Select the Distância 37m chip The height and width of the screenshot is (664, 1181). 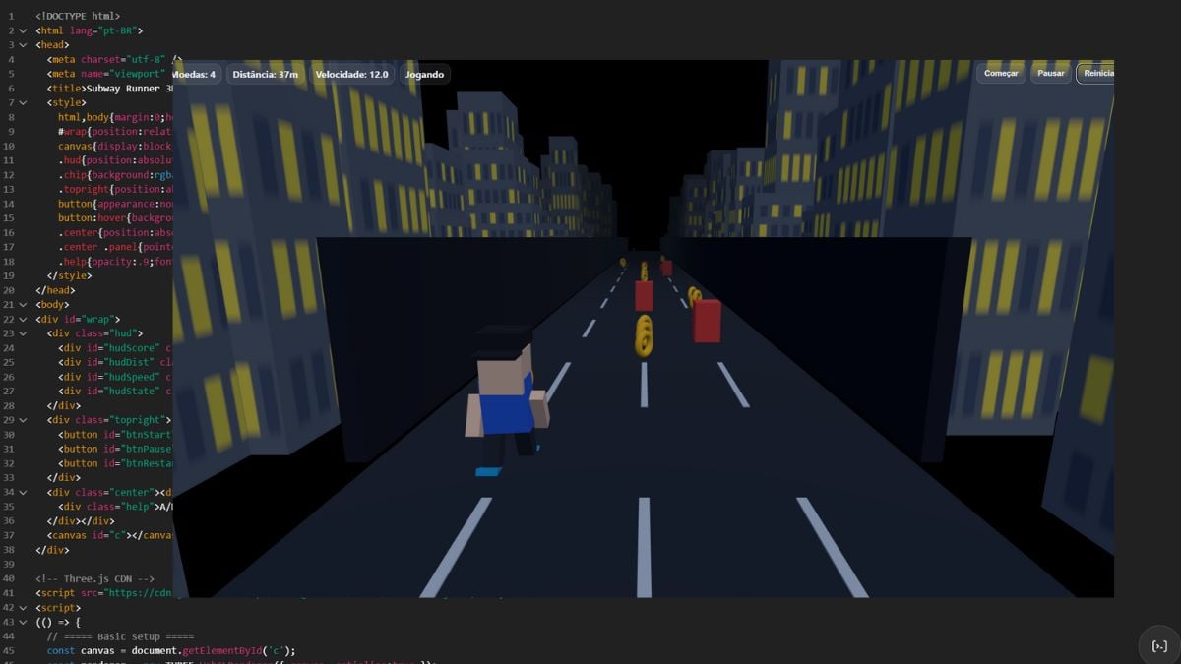[266, 74]
